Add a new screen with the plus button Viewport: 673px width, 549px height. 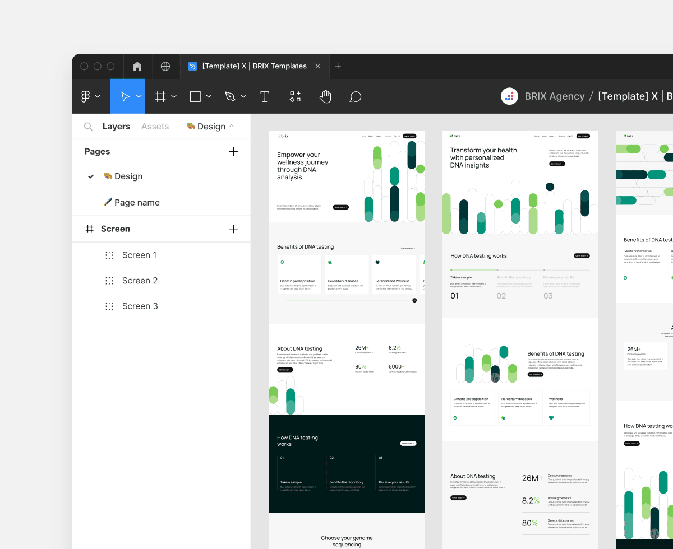pyautogui.click(x=233, y=229)
